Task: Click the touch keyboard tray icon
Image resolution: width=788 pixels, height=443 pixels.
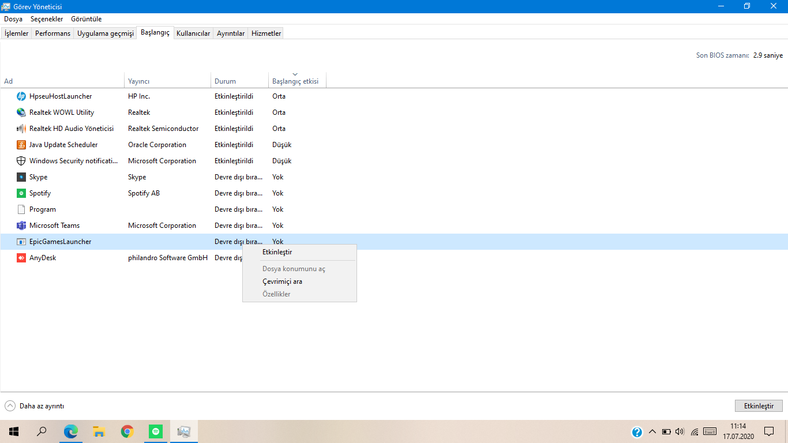Action: 710,431
